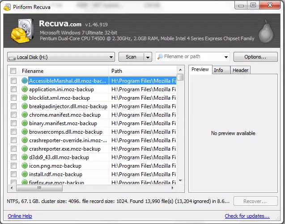Check the box for application.ini.moz-backup
285x224 pixels.
pos(13,89)
